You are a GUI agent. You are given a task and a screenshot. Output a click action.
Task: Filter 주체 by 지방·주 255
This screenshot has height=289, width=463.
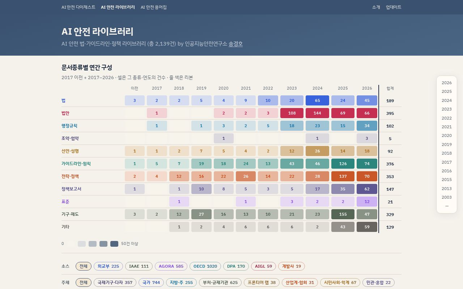181,282
